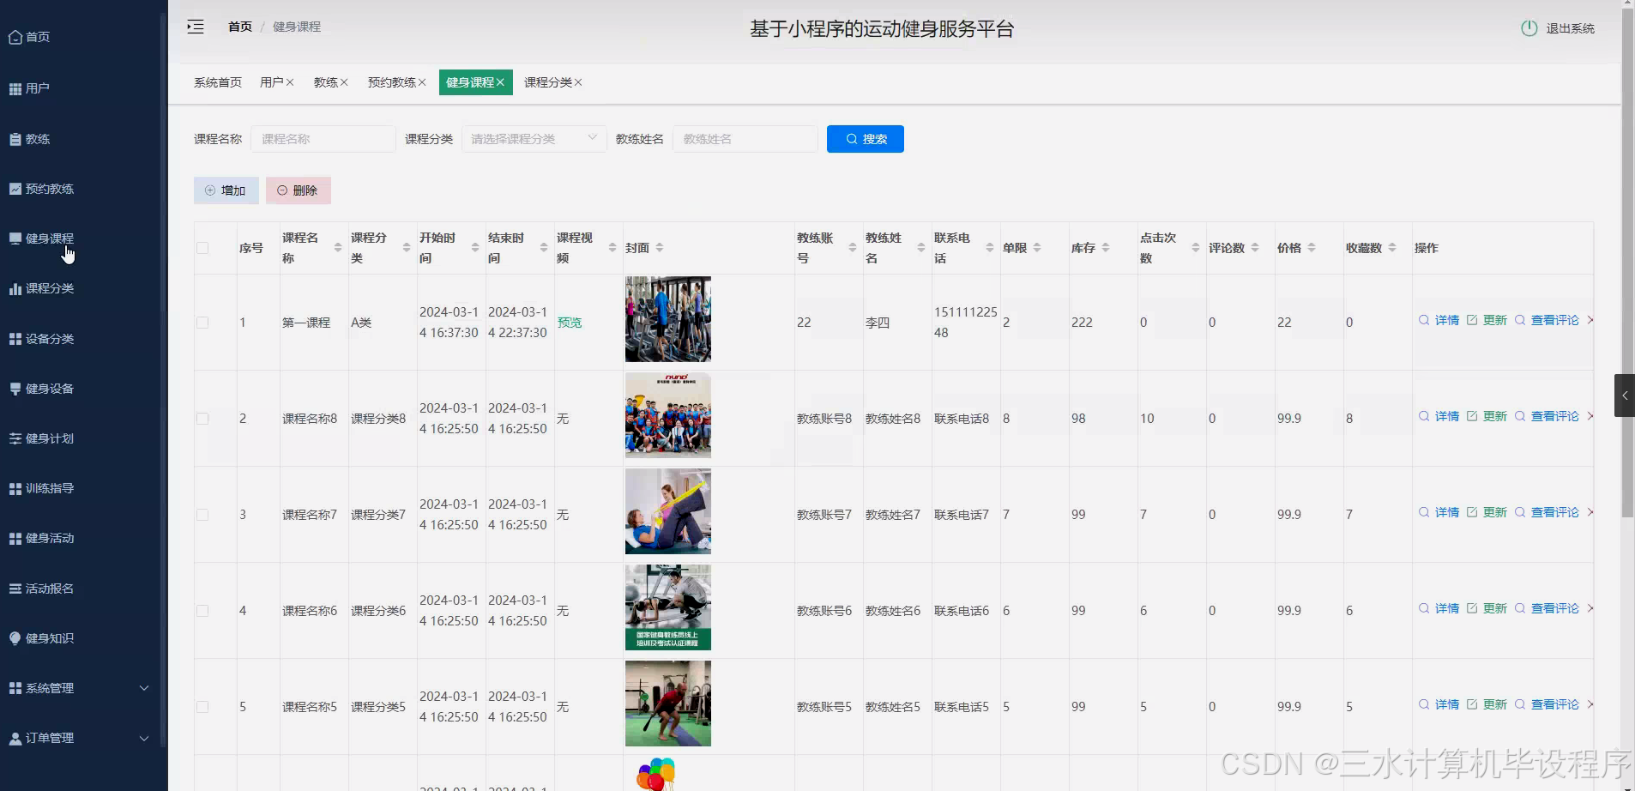
Task: Sort by 库存 column arrows
Action: click(x=1106, y=248)
